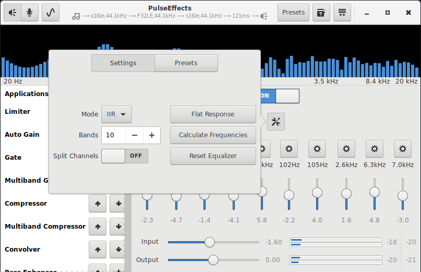Image resolution: width=421 pixels, height=272 pixels.
Task: Switch to the microphone input effects view
Action: (30, 13)
